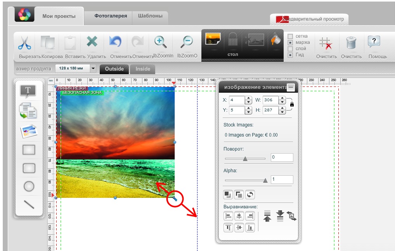
Task: Open the Шаблоны tab
Action: click(150, 16)
